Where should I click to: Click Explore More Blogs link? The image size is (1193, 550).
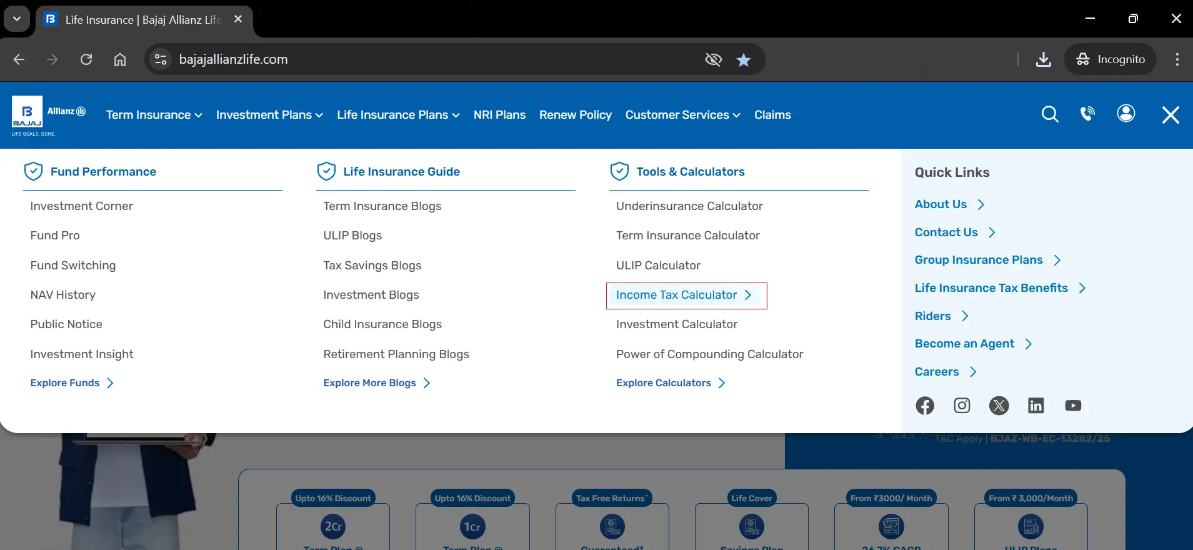pos(377,383)
